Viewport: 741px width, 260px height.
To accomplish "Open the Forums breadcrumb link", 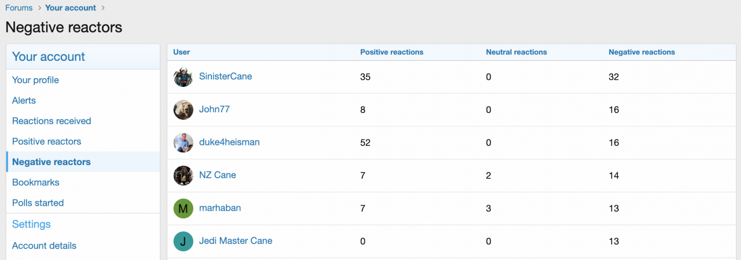I will tap(19, 8).
